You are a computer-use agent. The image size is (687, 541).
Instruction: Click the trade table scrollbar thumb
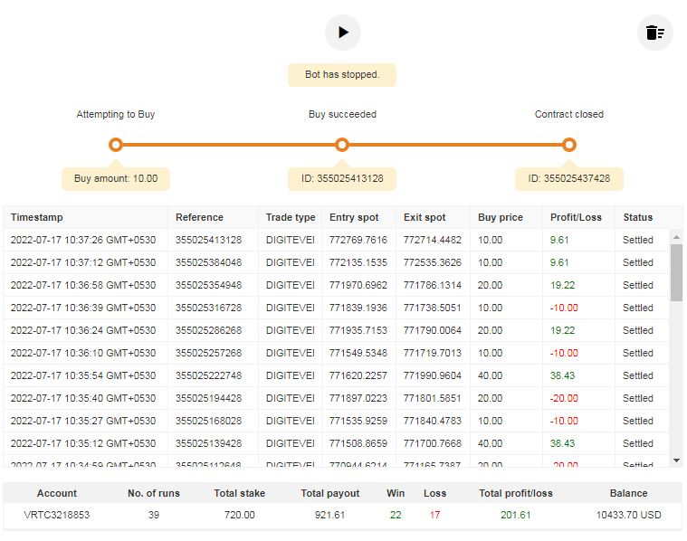[675, 271]
